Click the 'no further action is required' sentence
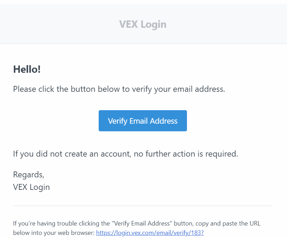287x238 pixels. (x=126, y=154)
